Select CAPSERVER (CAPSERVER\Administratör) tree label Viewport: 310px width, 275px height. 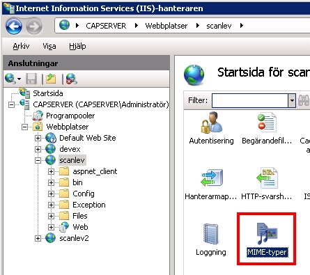click(101, 104)
